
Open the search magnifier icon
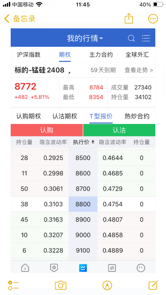[131, 38]
